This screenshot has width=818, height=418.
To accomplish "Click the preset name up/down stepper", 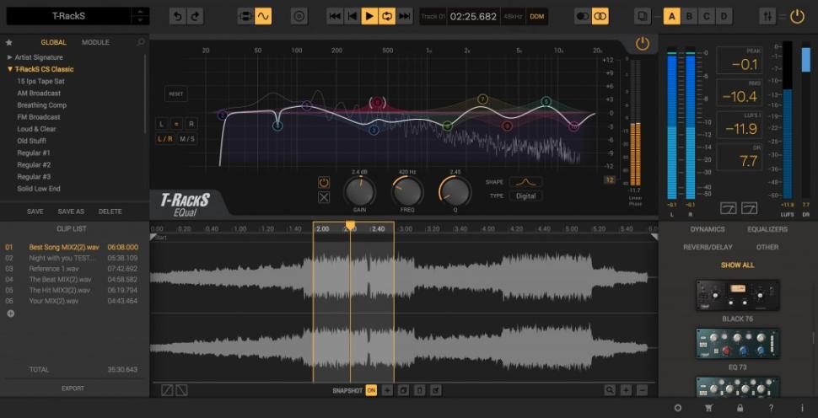I will point(140,16).
